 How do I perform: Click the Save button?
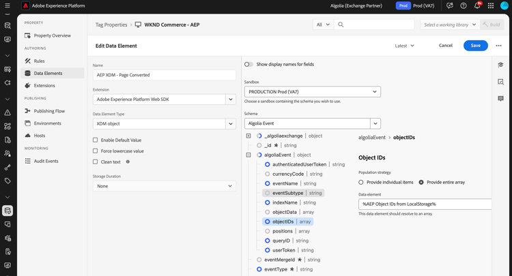click(475, 46)
